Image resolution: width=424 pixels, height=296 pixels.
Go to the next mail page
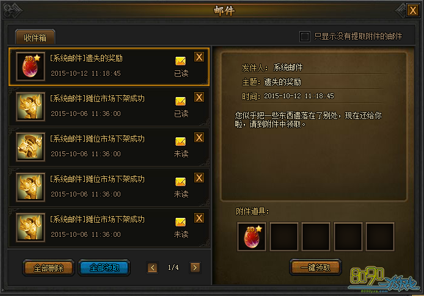click(195, 268)
